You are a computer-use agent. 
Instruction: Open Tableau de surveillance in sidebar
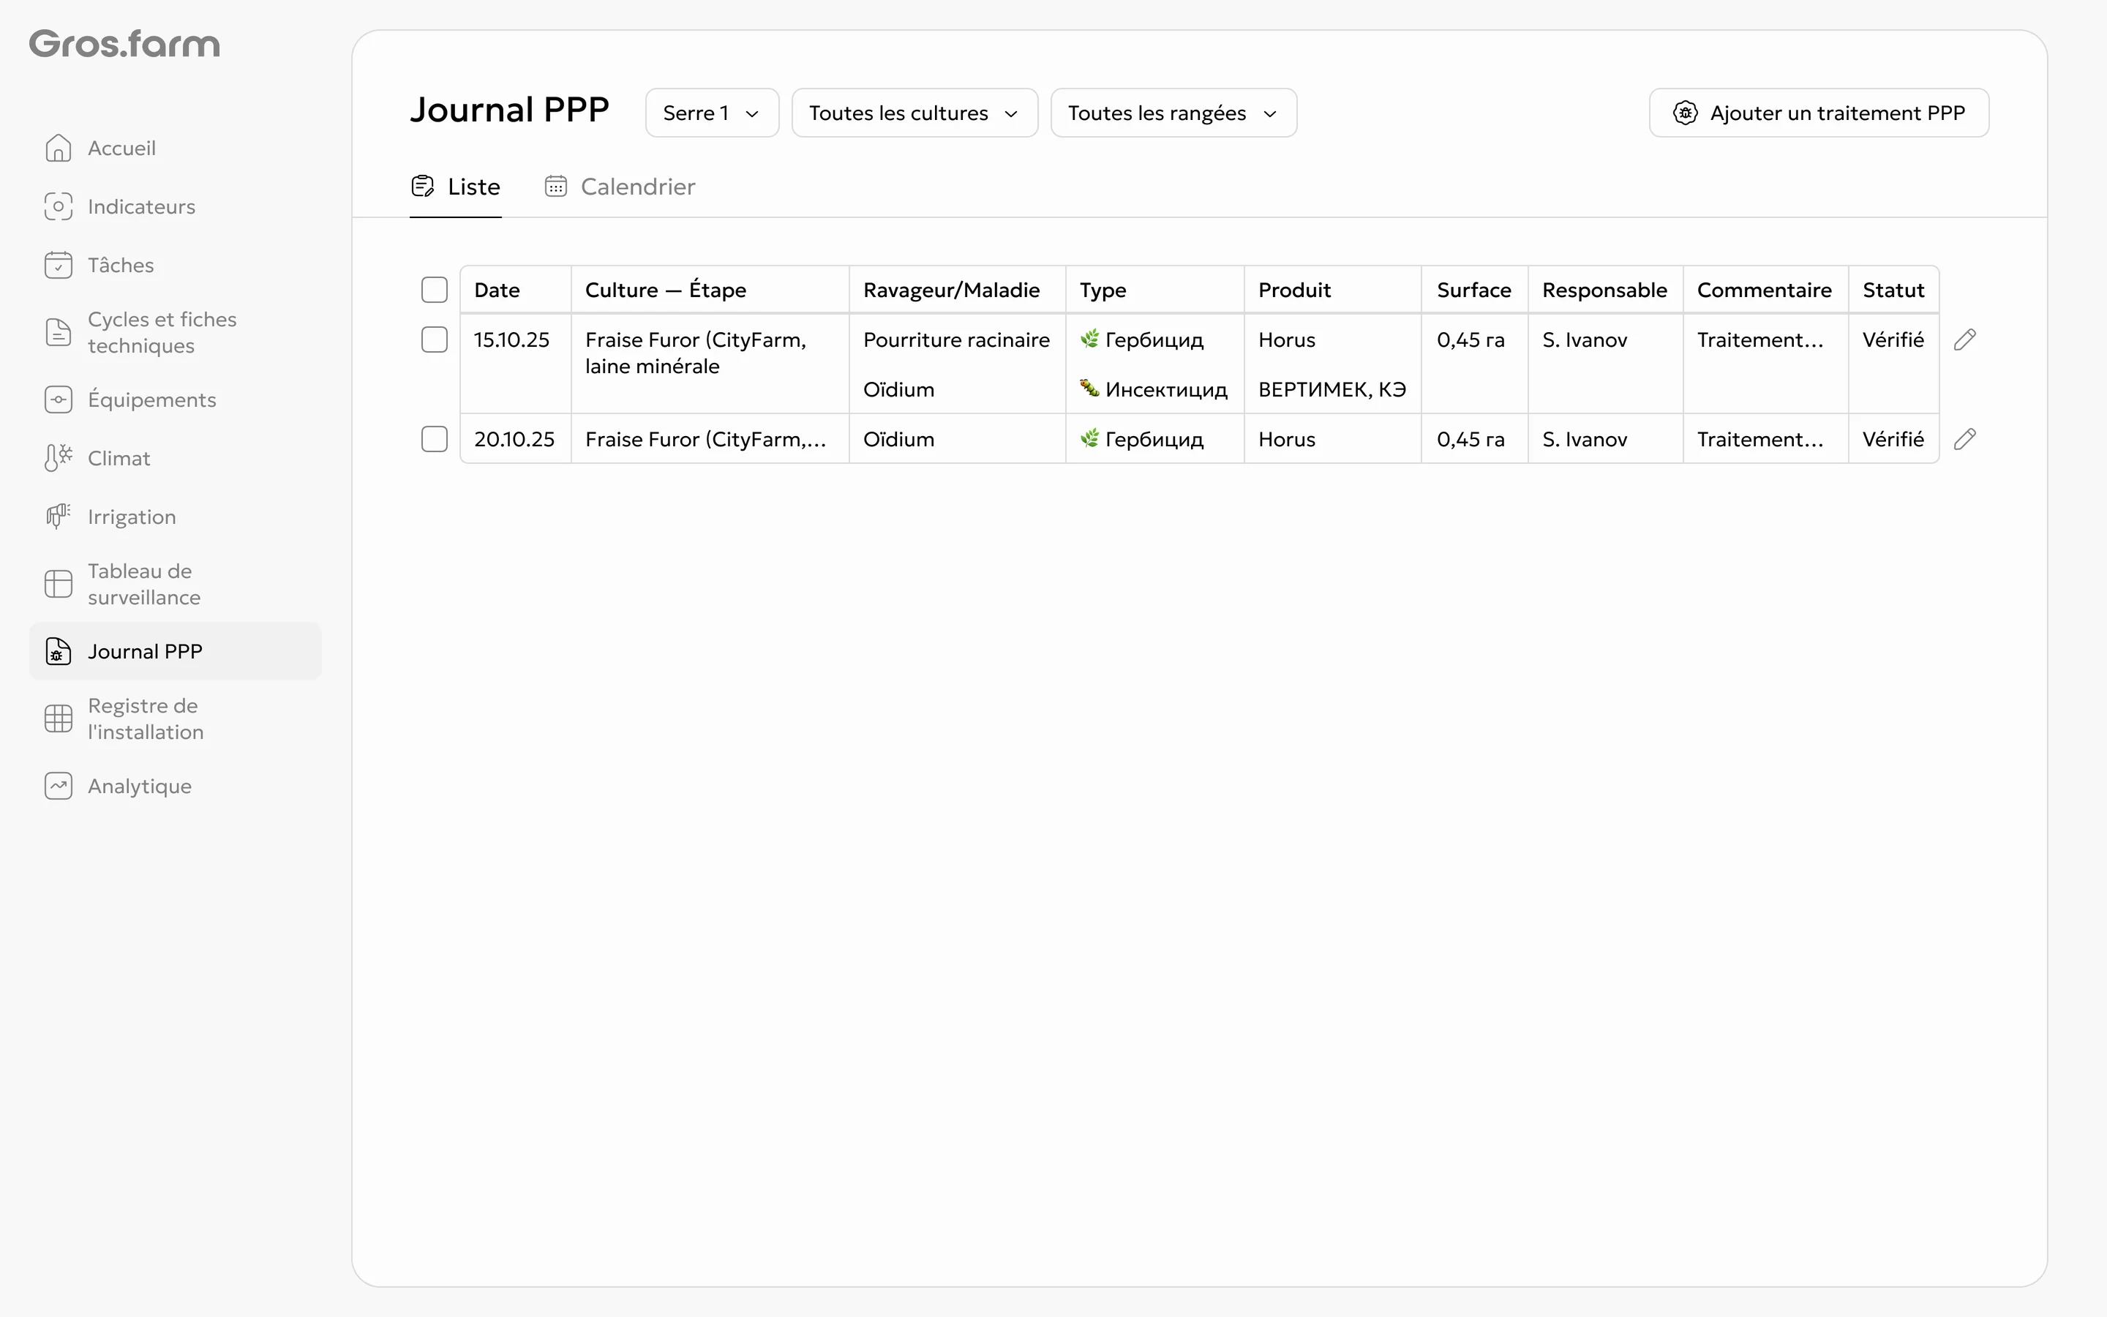(175, 584)
